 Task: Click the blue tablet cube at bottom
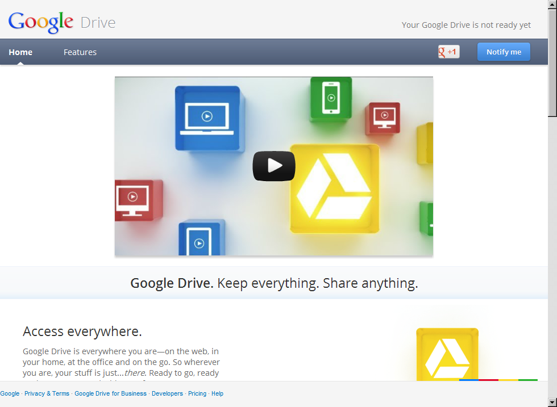(201, 239)
